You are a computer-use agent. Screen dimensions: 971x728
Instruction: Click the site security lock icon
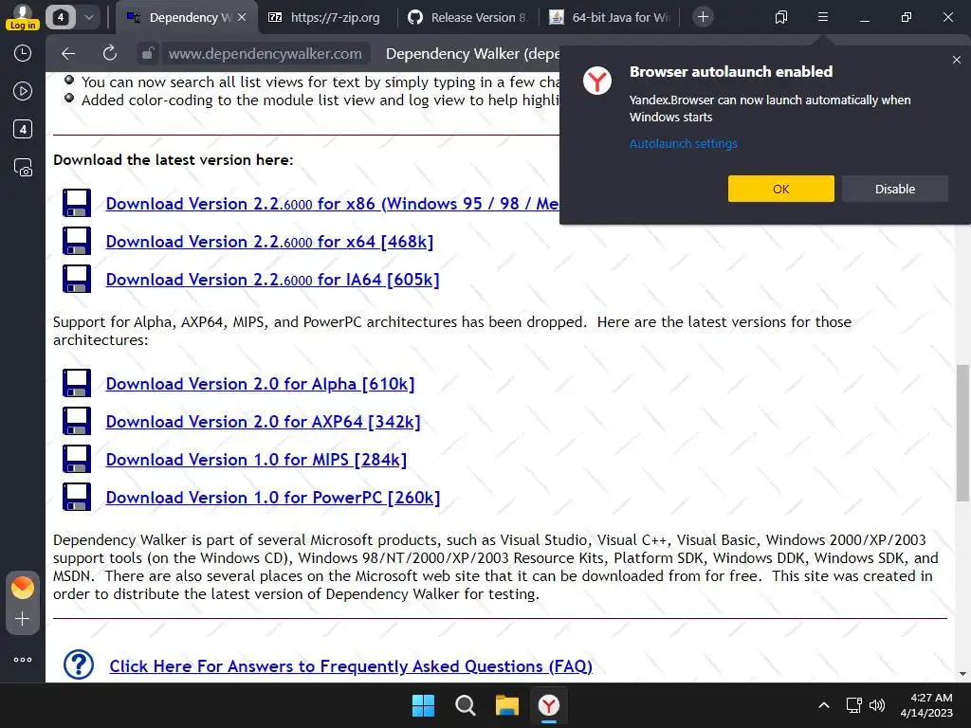pos(148,54)
